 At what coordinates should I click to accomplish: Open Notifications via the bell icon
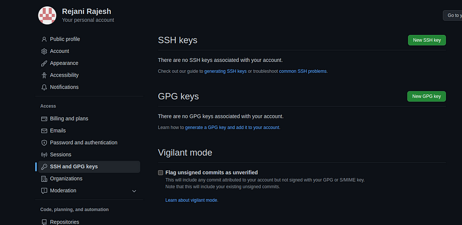point(44,87)
